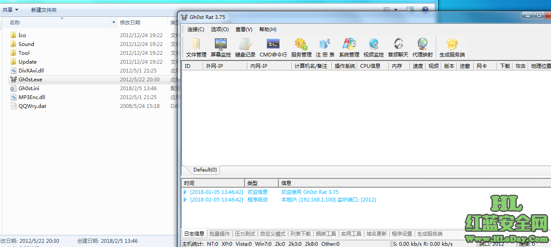Image resolution: width=551 pixels, height=247 pixels.
Task: Select the Gh0st.exe file icon
Action: 13,79
